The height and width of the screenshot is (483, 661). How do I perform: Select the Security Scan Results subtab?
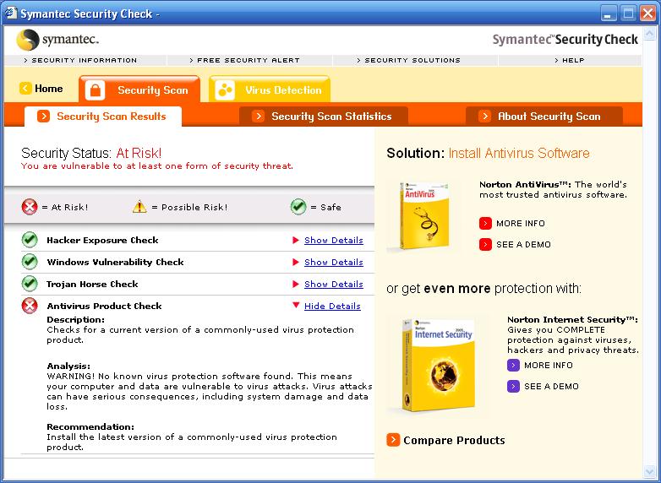click(x=103, y=117)
